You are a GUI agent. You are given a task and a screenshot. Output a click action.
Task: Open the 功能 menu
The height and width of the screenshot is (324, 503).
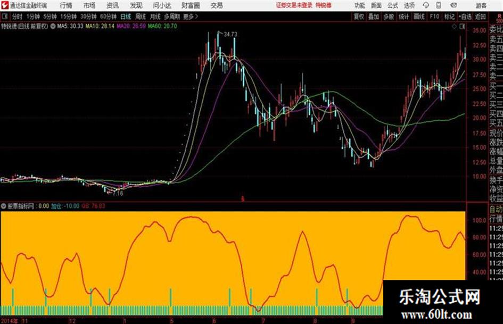360,5
